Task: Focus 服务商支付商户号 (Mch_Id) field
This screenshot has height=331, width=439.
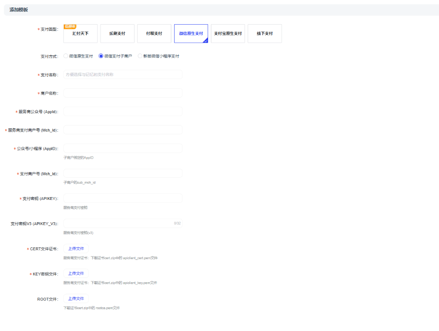Action: point(122,130)
